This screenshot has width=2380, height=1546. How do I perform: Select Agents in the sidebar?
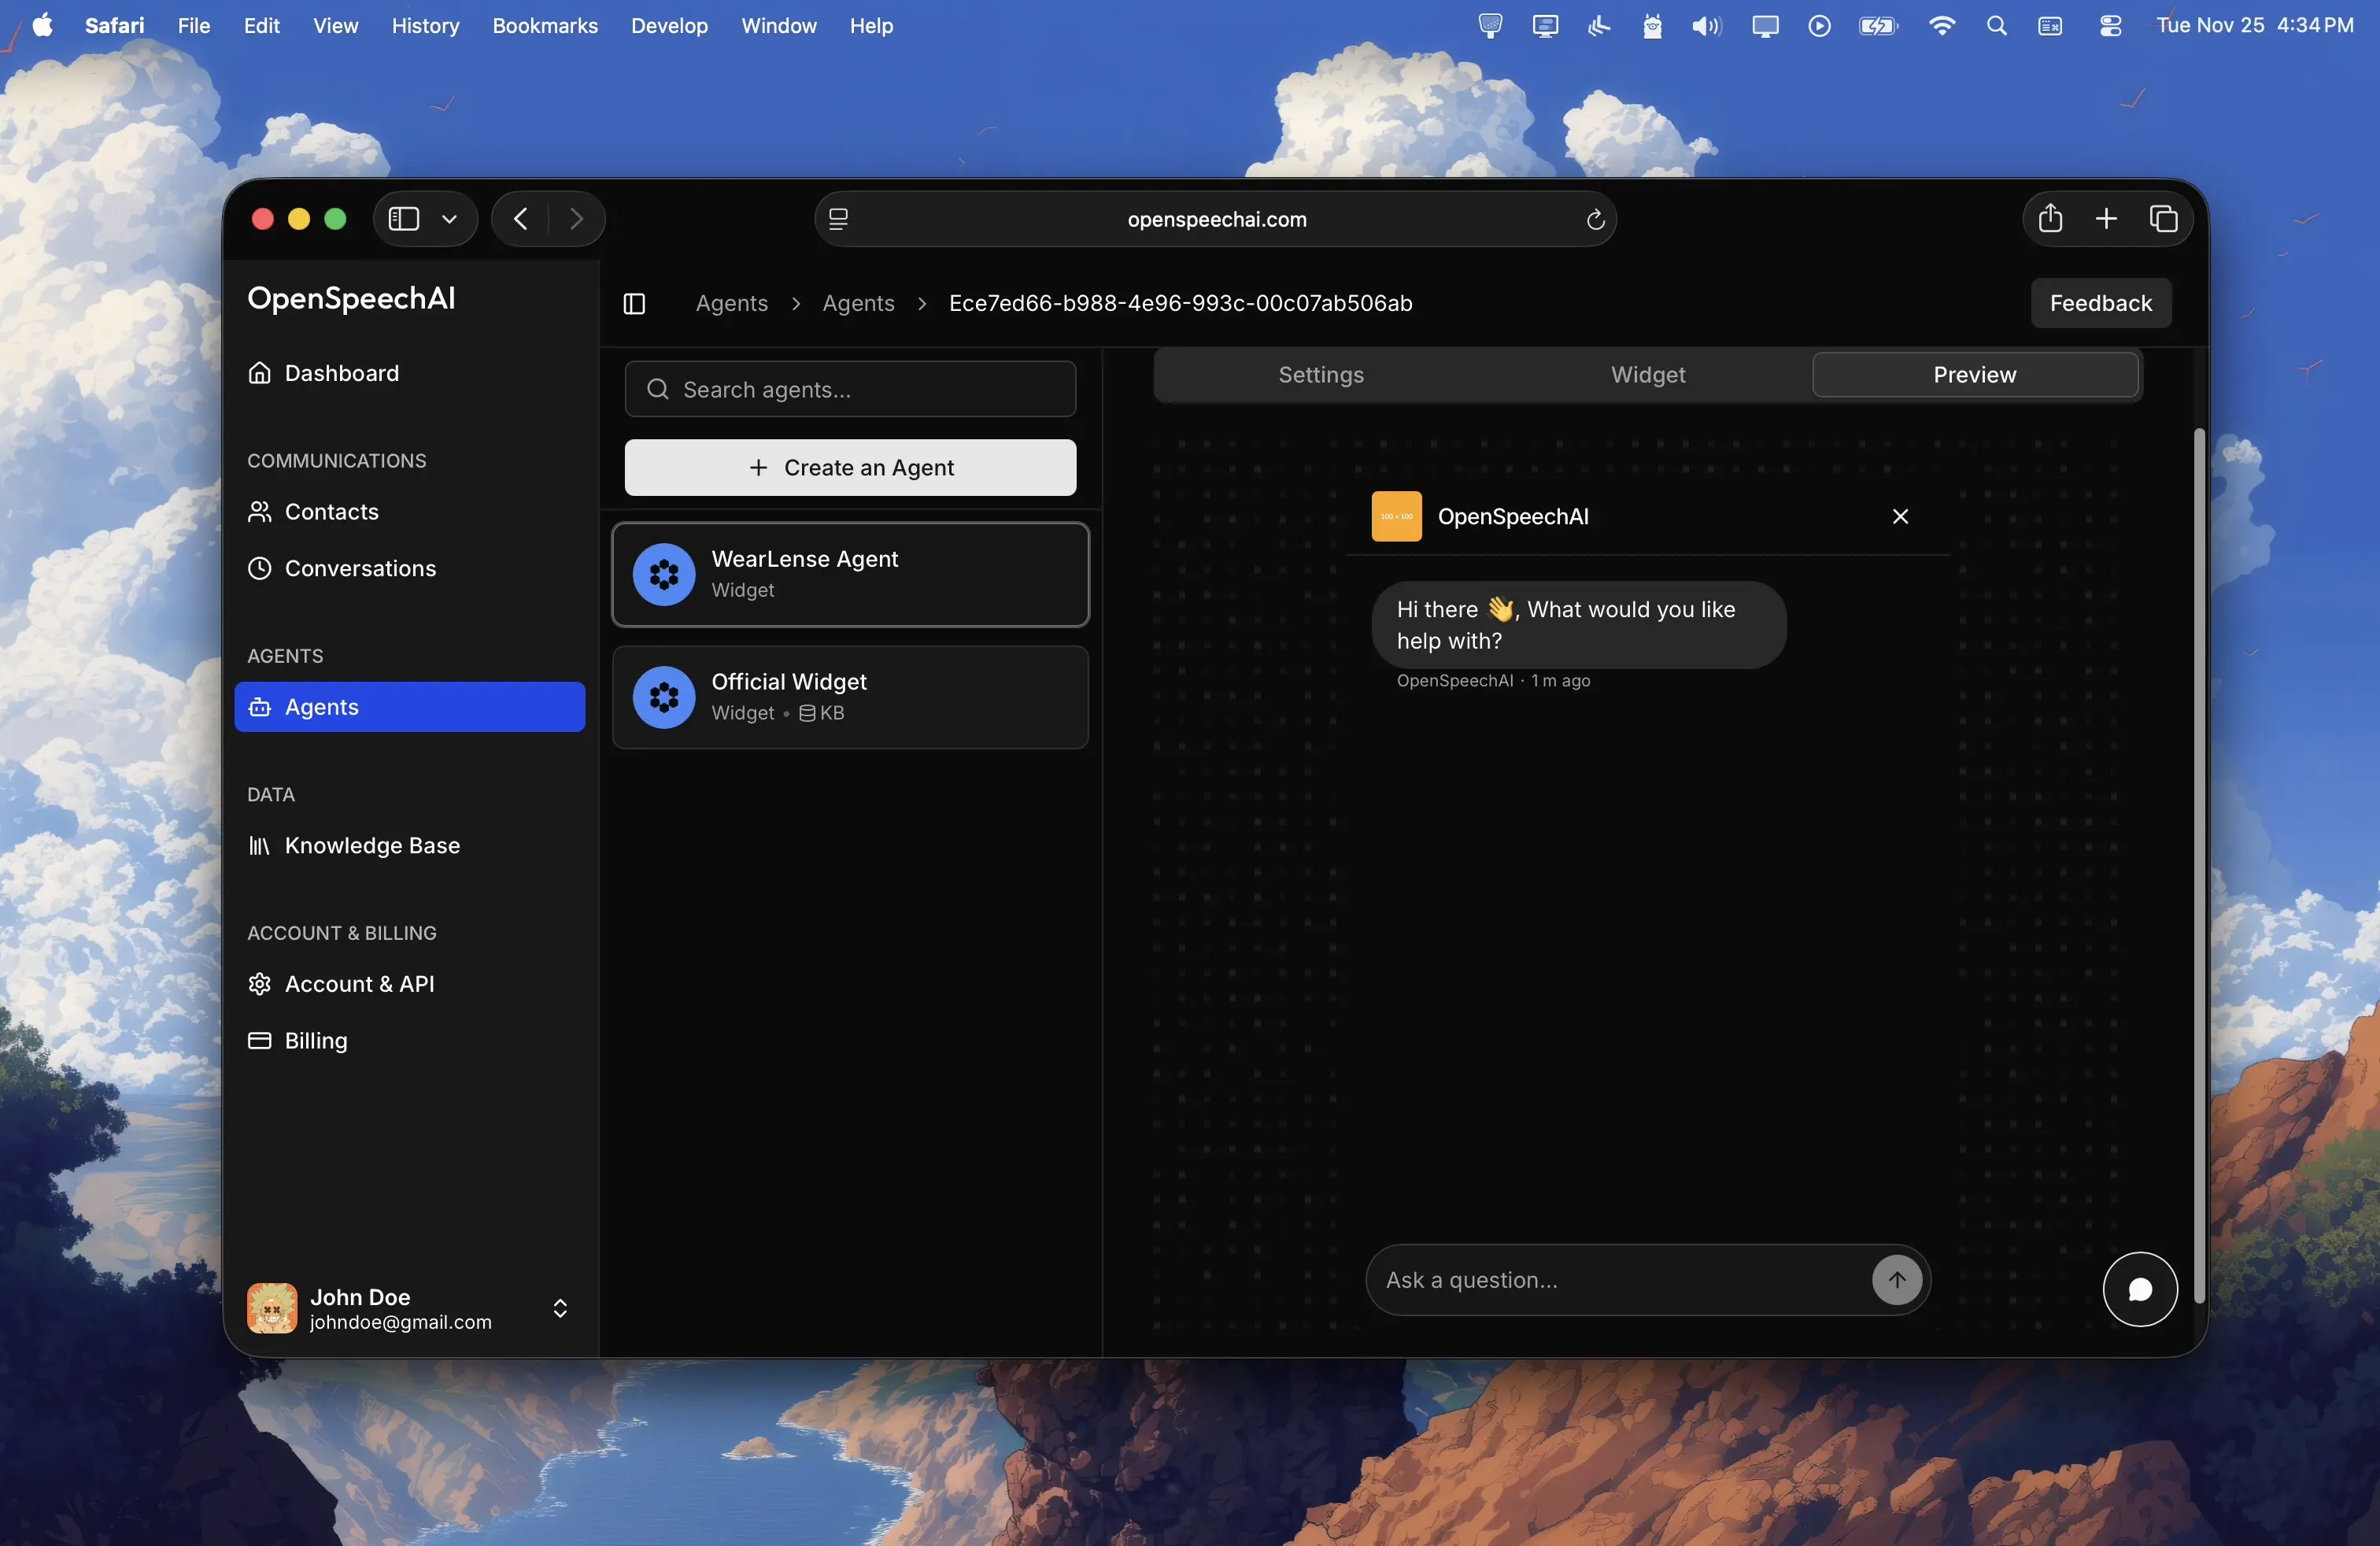[x=410, y=707]
